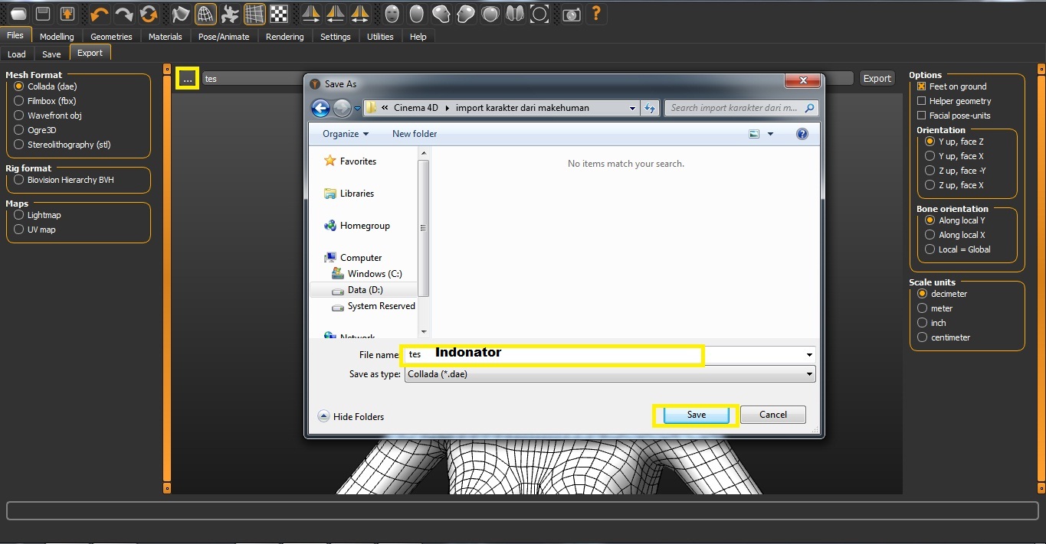Toggle the checkerboard Background icon
The height and width of the screenshot is (544, 1046).
click(x=279, y=14)
